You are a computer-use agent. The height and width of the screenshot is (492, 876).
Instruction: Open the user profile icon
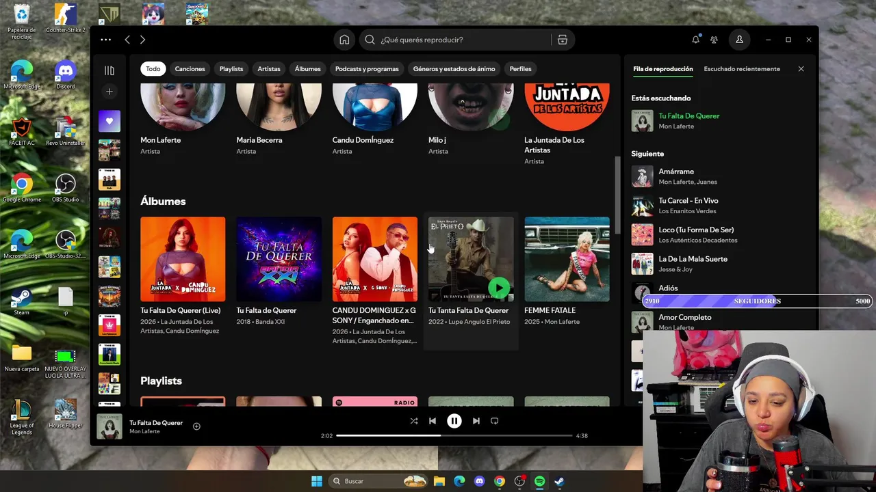click(x=739, y=40)
